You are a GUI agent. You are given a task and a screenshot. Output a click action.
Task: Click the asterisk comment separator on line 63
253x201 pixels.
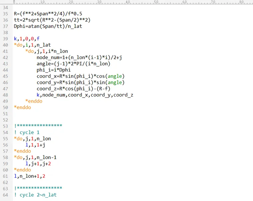[x=38, y=188]
